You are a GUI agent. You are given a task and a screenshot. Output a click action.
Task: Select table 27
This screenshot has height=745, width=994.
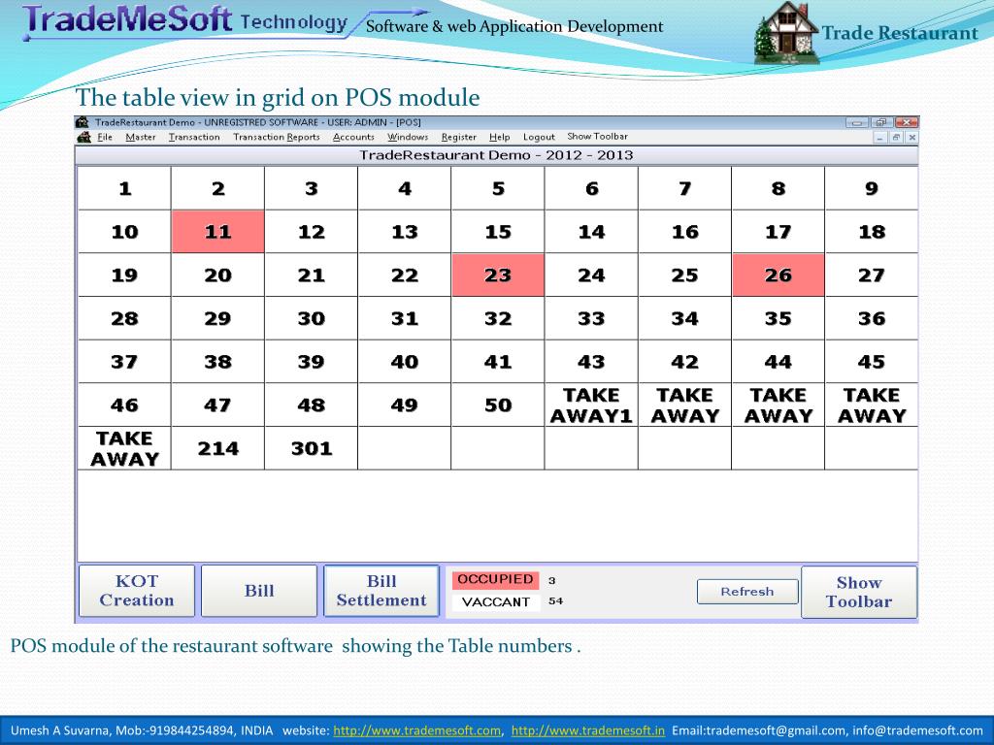pos(871,275)
